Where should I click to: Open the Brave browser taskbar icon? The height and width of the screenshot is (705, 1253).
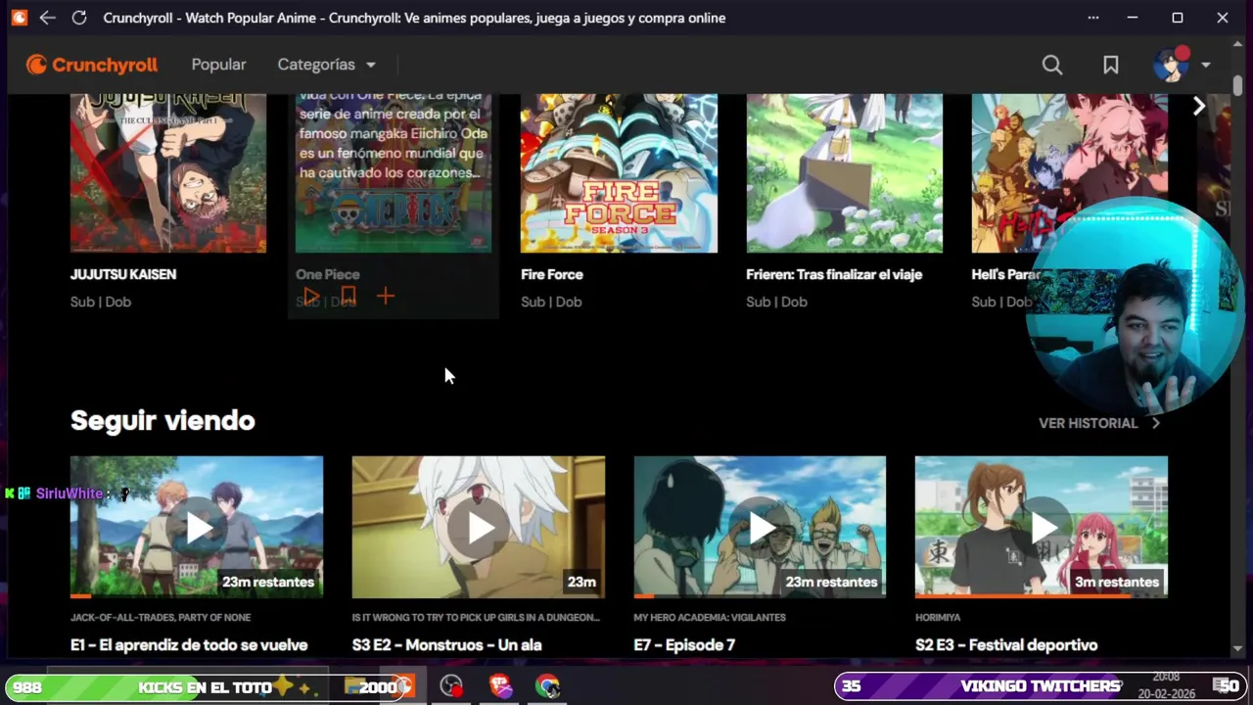tap(500, 686)
